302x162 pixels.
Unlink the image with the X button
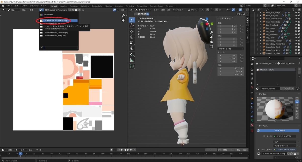click(x=79, y=10)
